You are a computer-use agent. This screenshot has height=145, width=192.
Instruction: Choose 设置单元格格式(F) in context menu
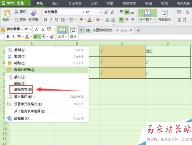pyautogui.click(x=47, y=104)
